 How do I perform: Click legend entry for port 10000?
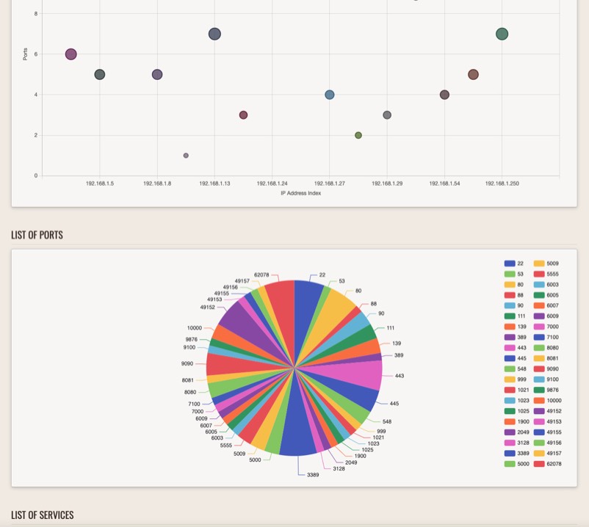click(x=538, y=400)
